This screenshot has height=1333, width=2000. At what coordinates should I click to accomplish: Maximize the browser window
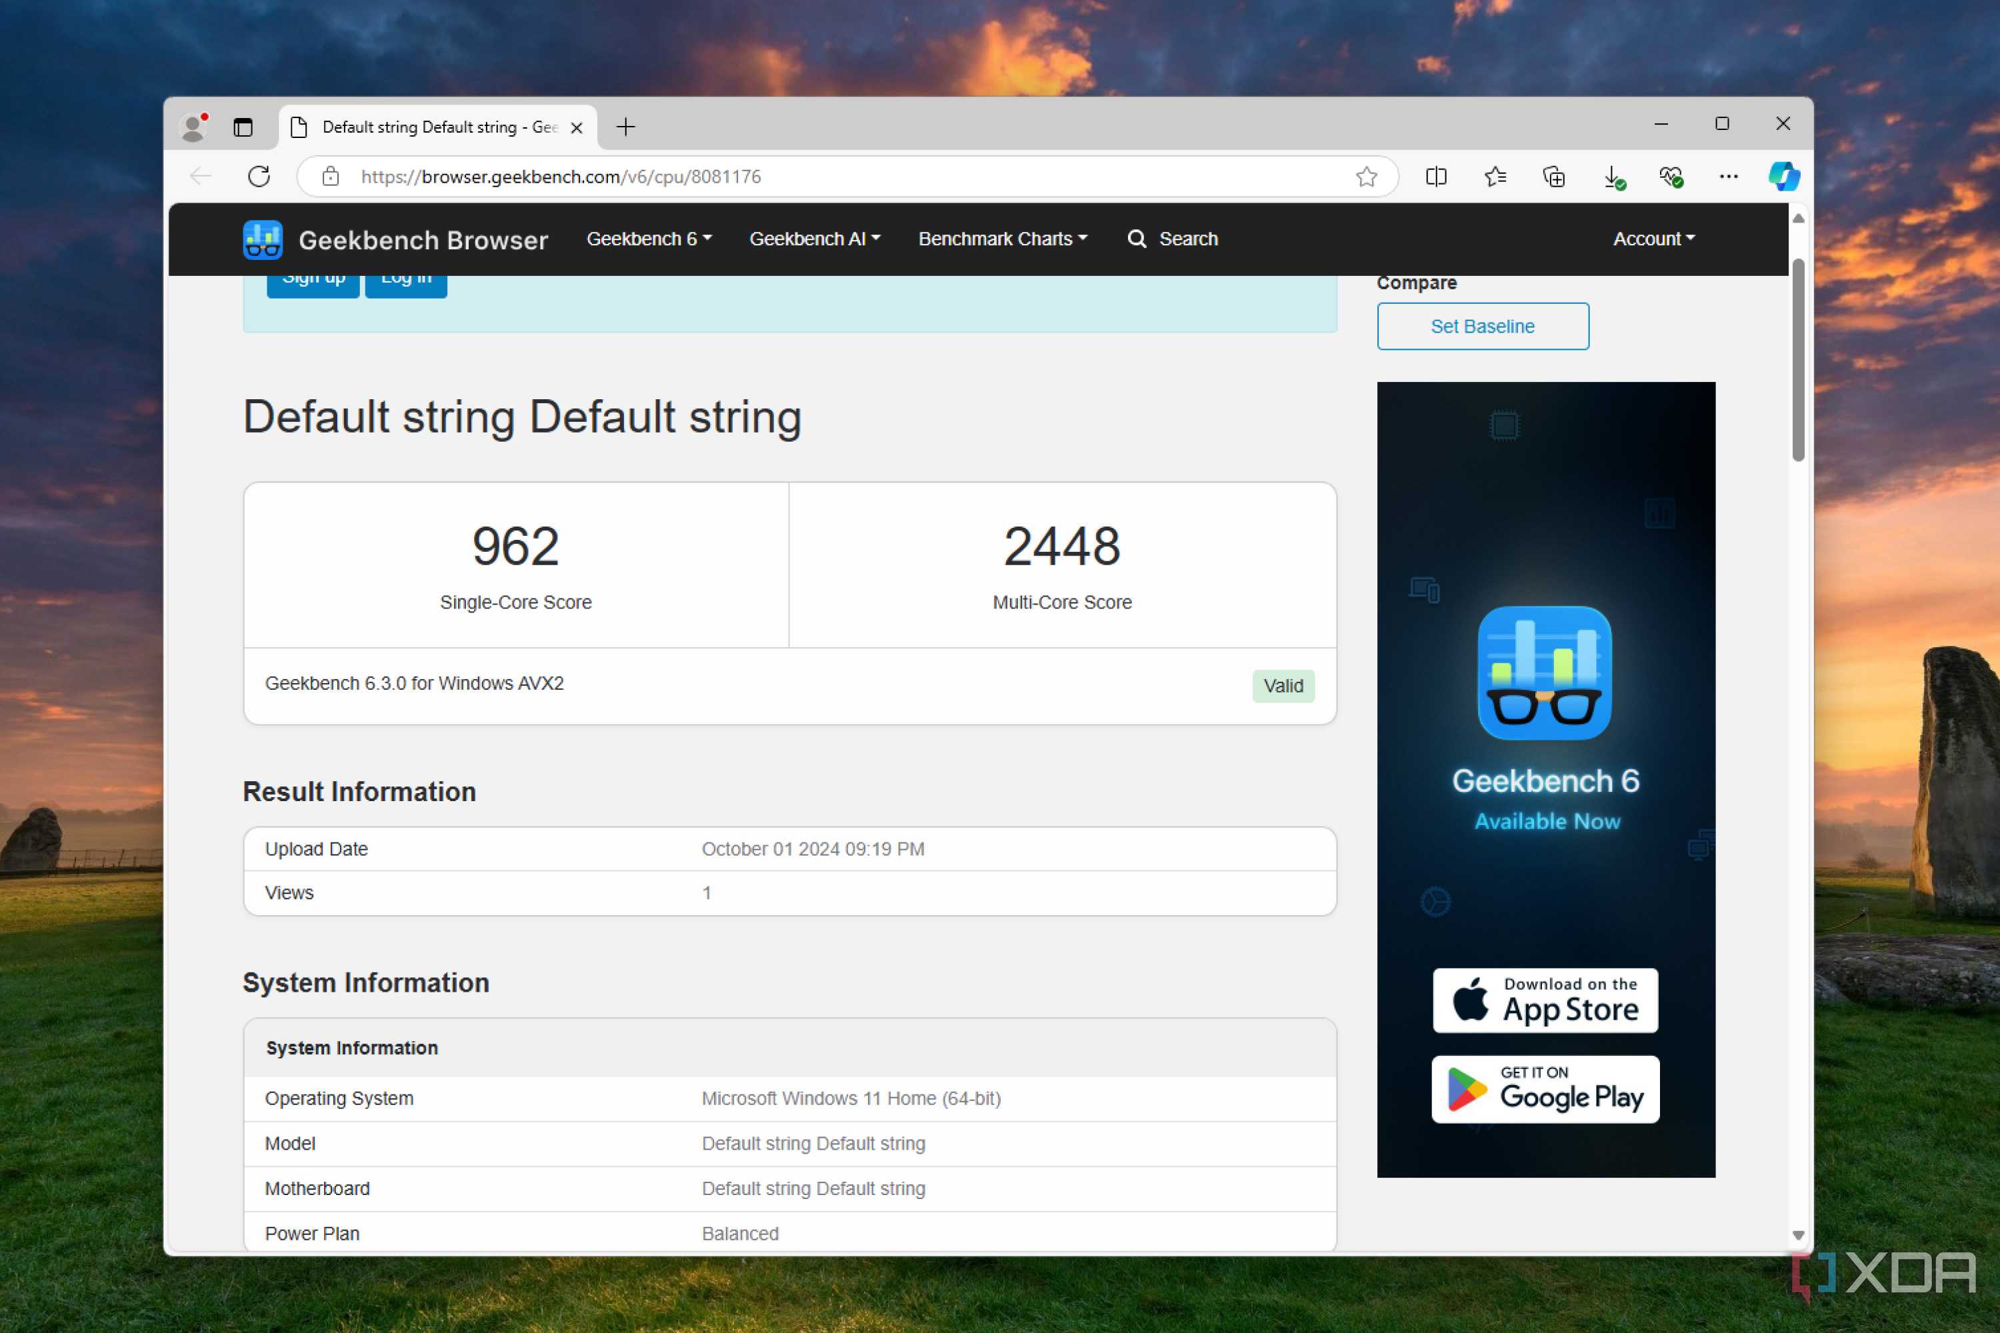(x=1722, y=124)
